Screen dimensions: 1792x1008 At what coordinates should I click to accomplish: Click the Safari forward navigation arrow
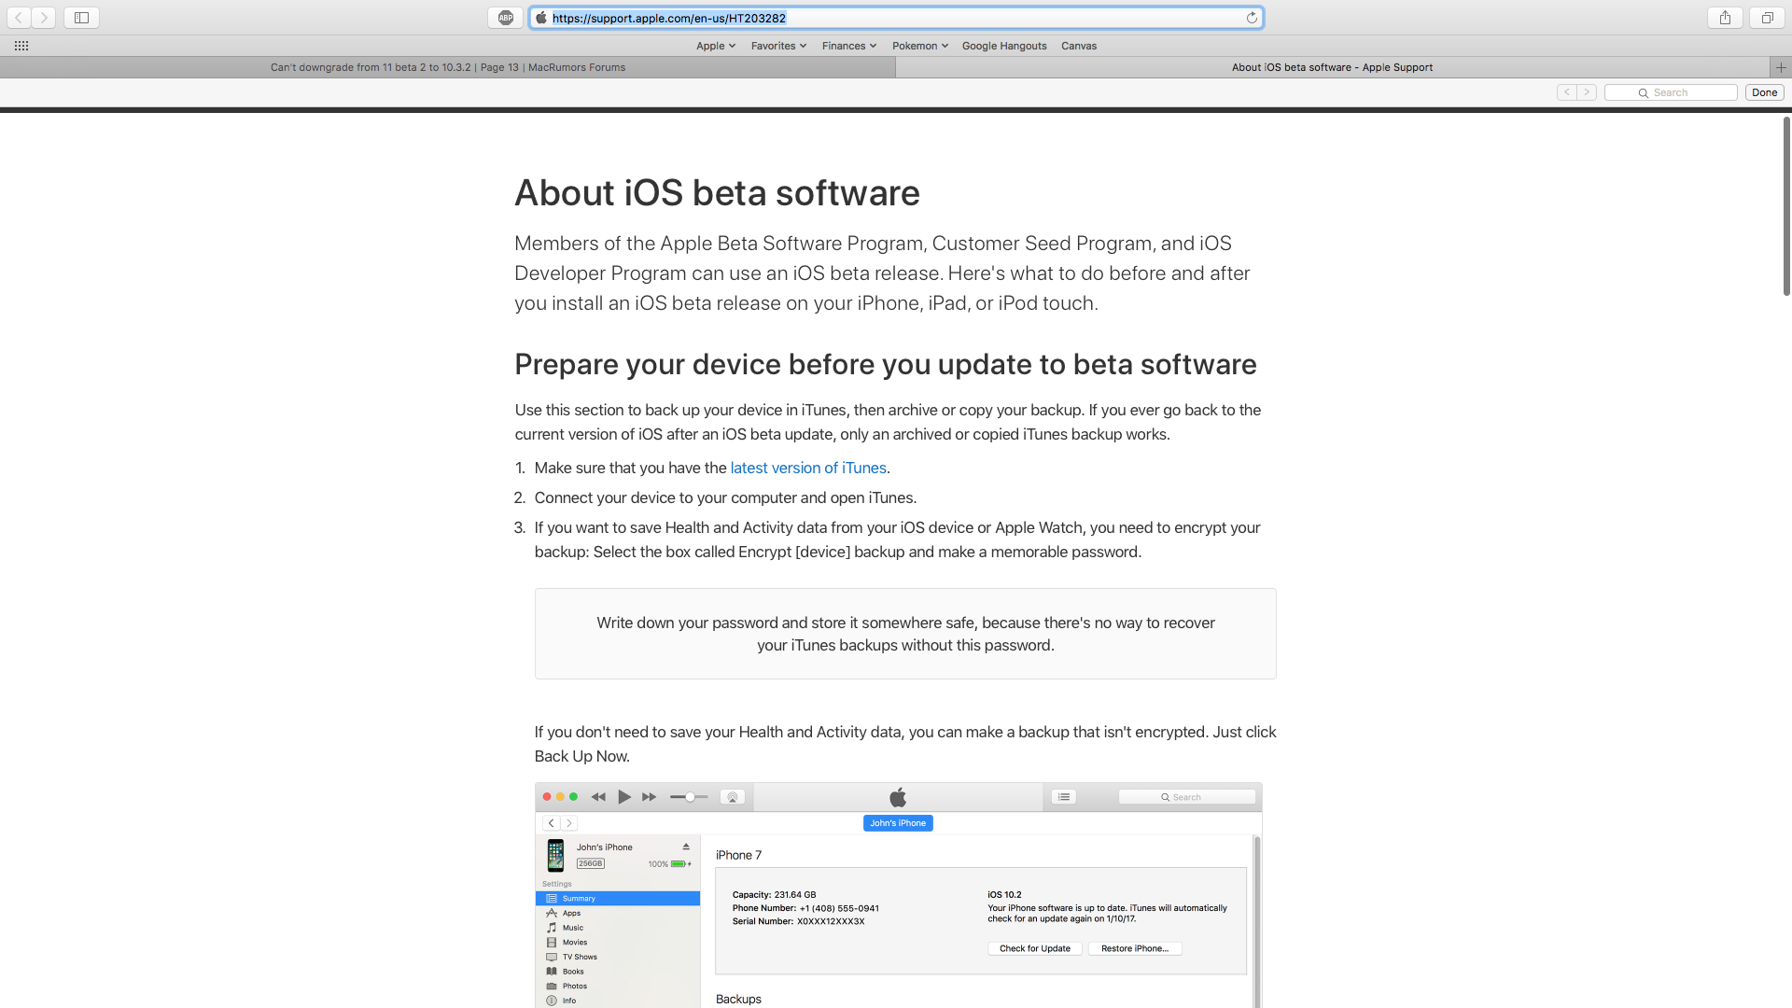point(43,18)
